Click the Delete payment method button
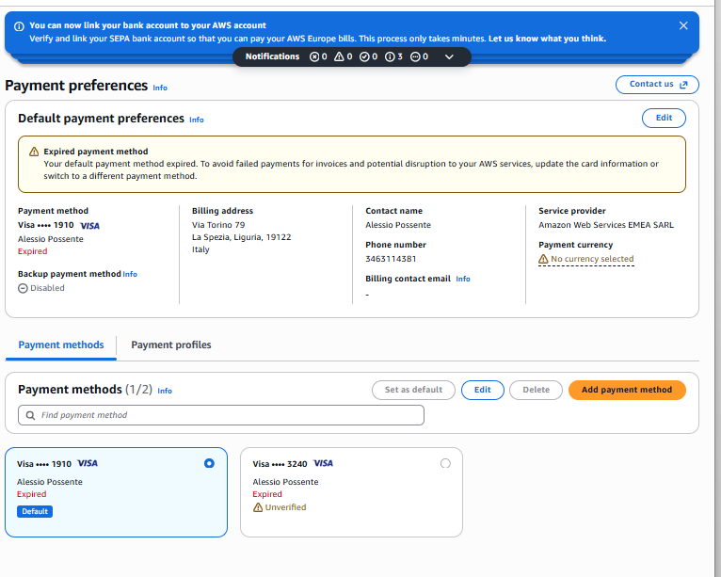This screenshot has width=721, height=577. click(x=536, y=390)
